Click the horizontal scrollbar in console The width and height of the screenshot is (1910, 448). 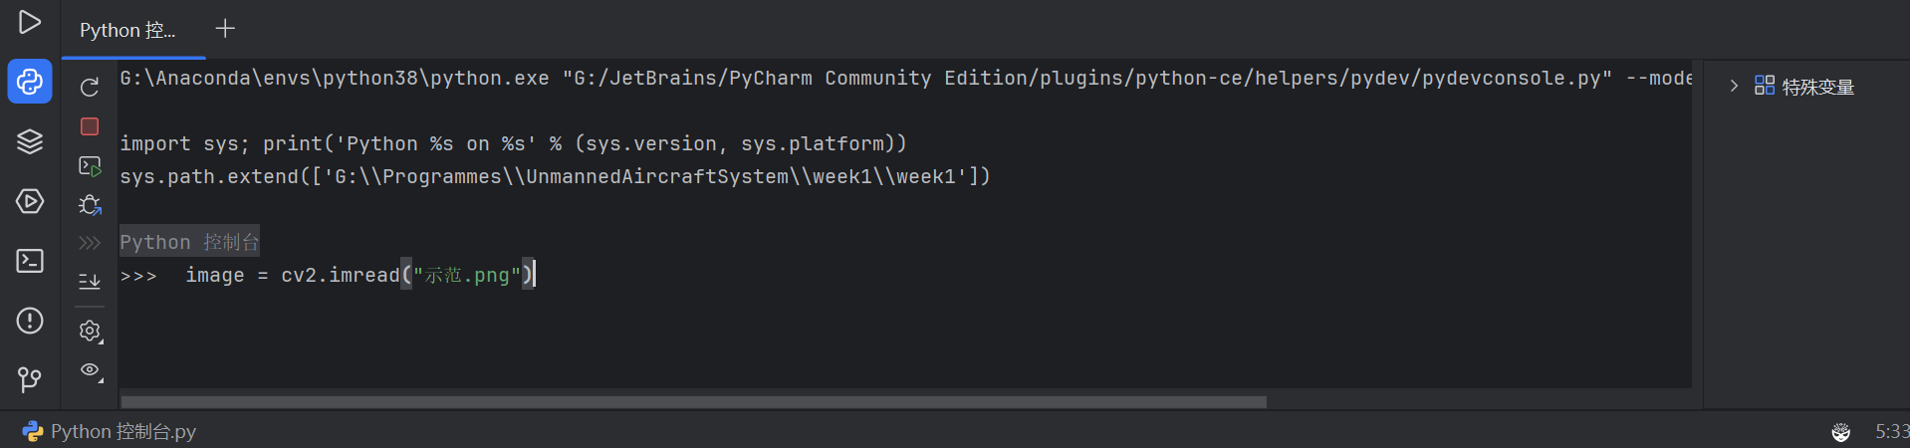(x=693, y=402)
